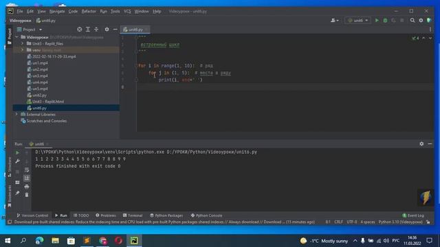Toggle Bookmarks tool window side tab
440x247 pixels.
coord(10,196)
